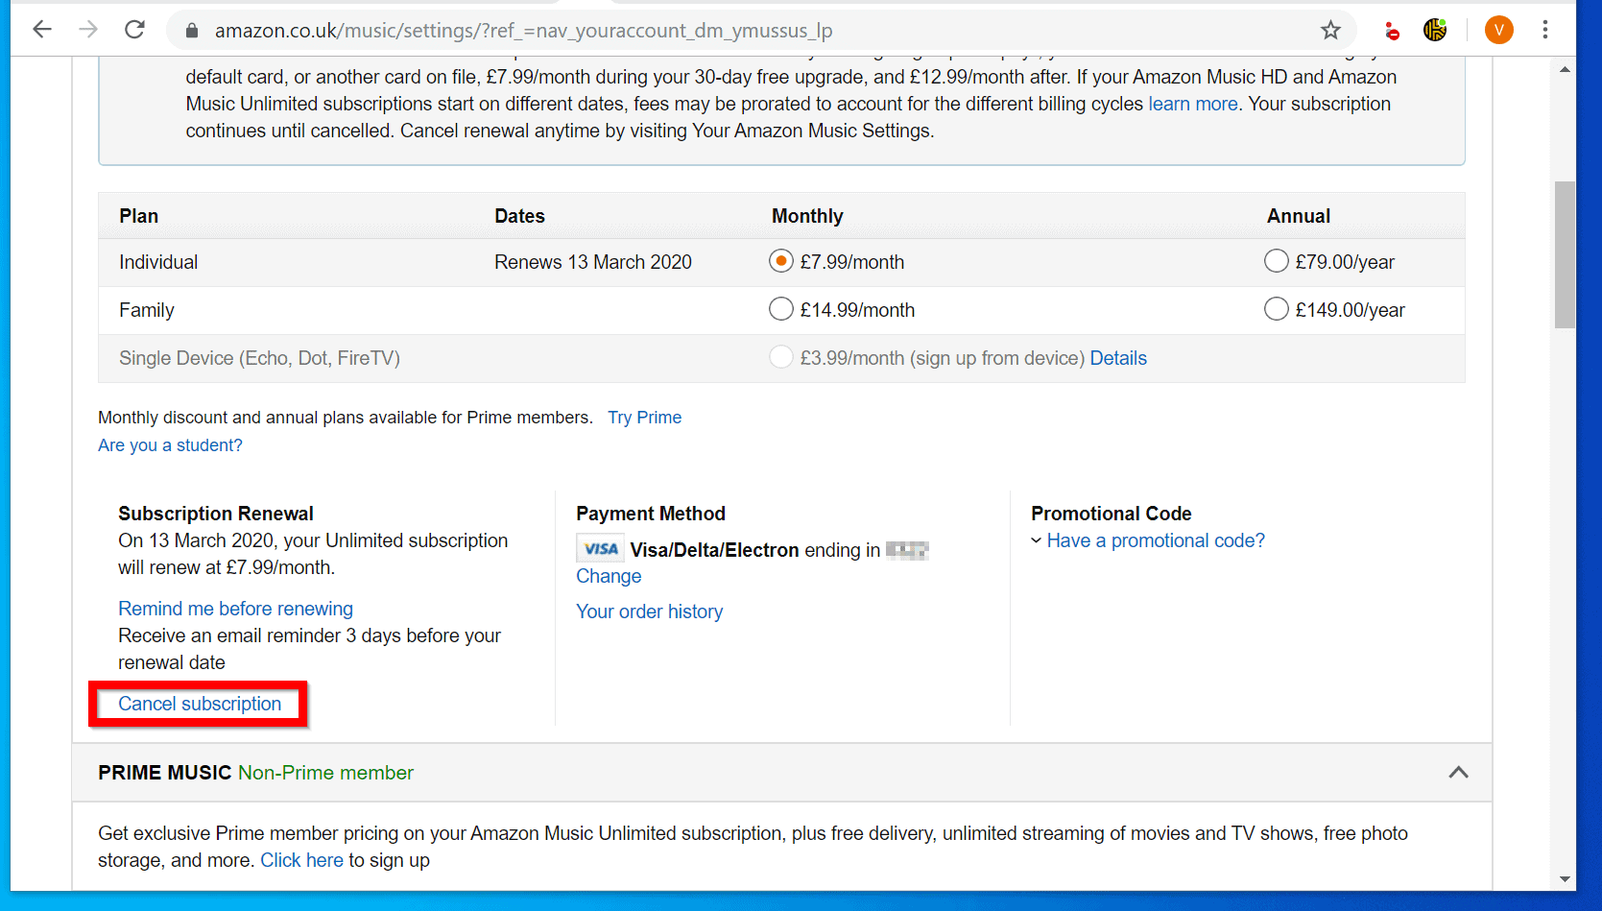Click Remind me before renewing
The width and height of the screenshot is (1602, 911).
pyautogui.click(x=235, y=609)
